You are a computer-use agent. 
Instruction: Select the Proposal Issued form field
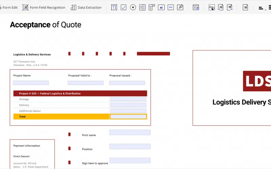click(127, 83)
